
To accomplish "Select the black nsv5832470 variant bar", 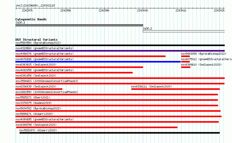I will pyautogui.click(x=120, y=133).
